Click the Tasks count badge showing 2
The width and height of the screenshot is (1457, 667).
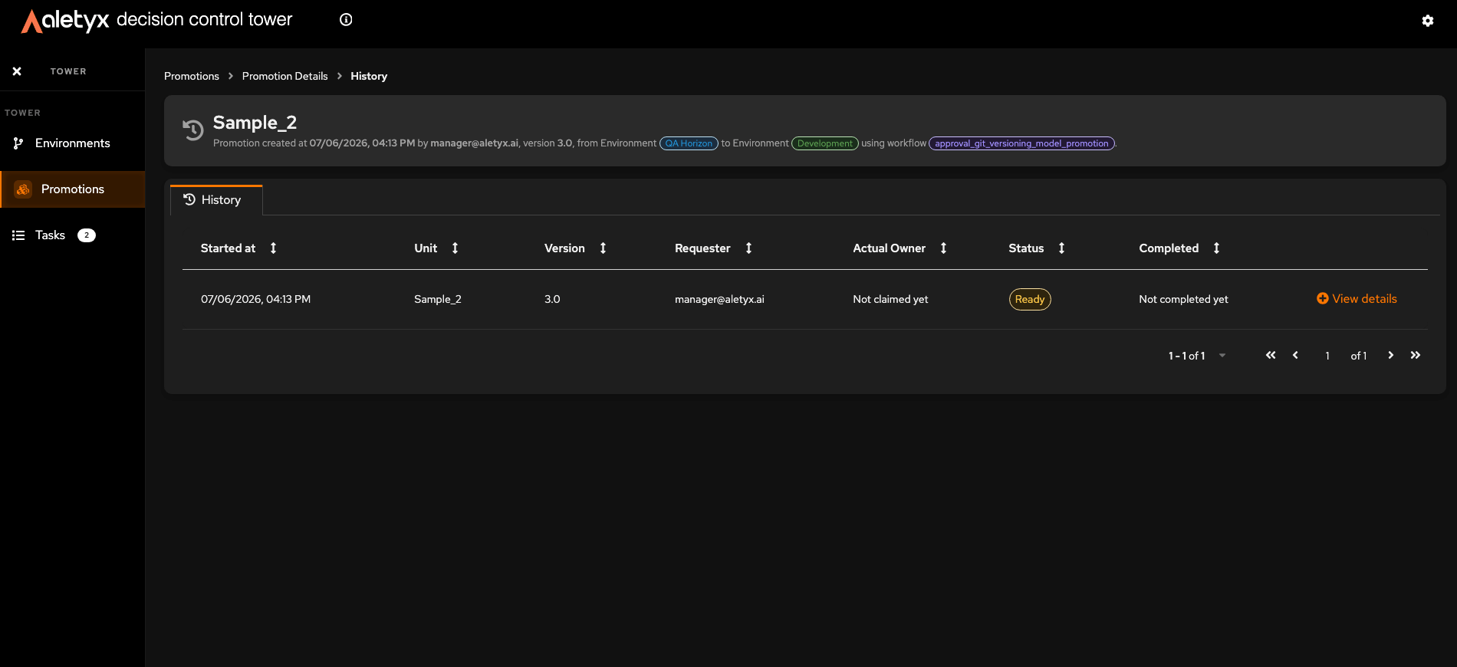click(87, 235)
